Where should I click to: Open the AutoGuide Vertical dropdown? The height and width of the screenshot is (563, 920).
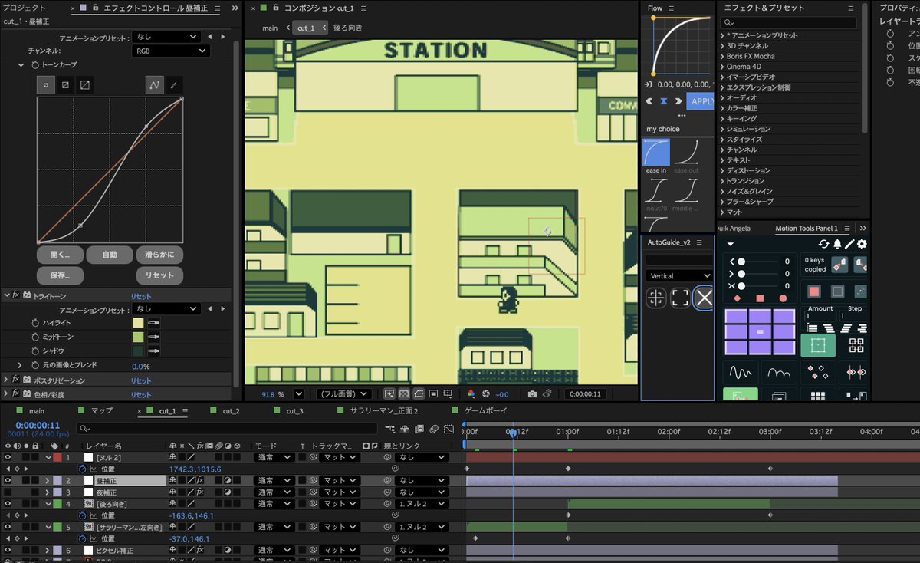click(679, 275)
